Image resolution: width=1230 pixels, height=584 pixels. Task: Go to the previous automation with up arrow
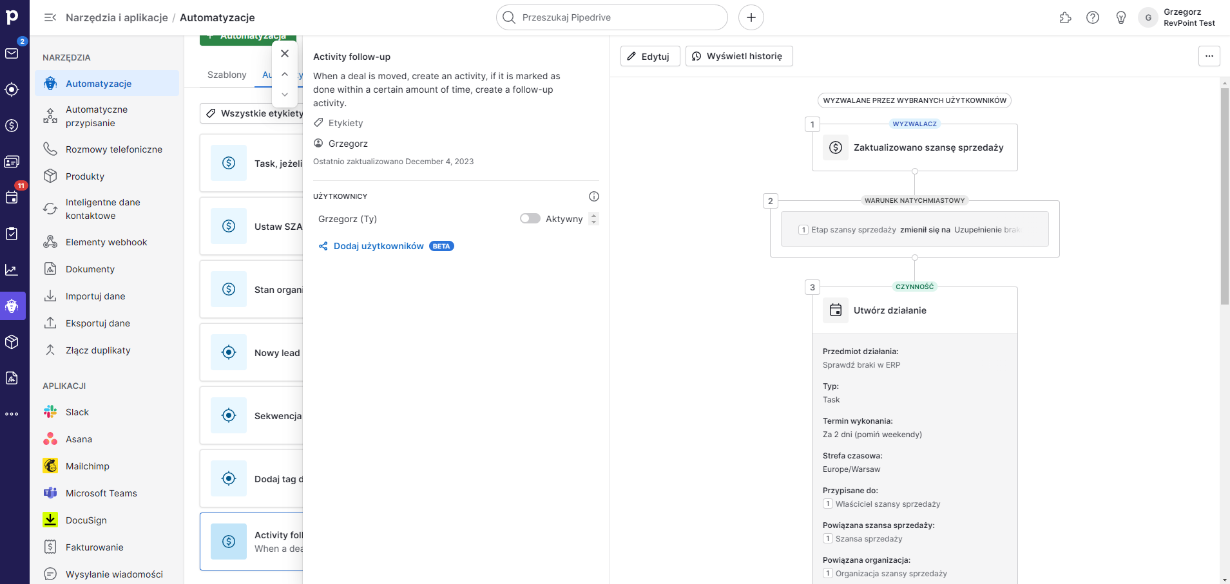pos(285,74)
